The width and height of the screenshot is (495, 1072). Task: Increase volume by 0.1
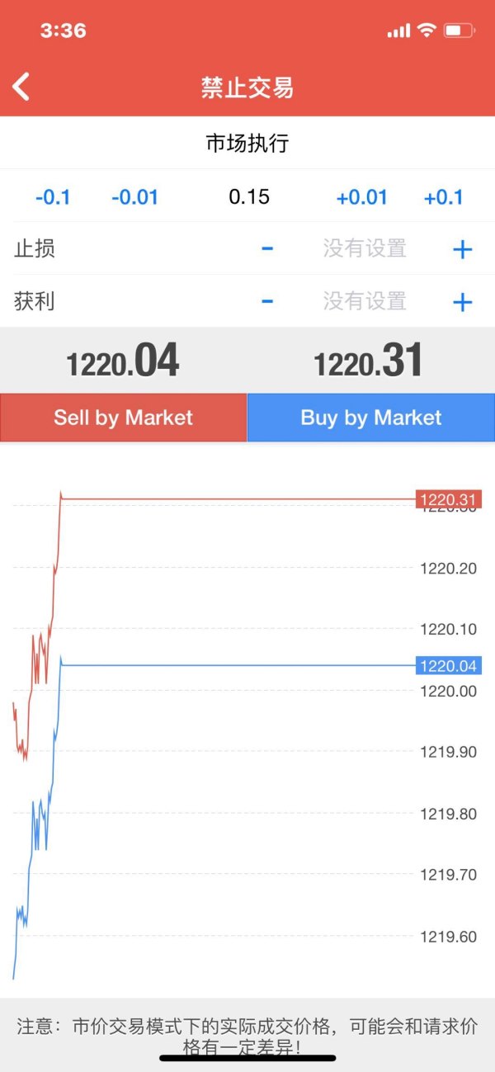tap(443, 197)
